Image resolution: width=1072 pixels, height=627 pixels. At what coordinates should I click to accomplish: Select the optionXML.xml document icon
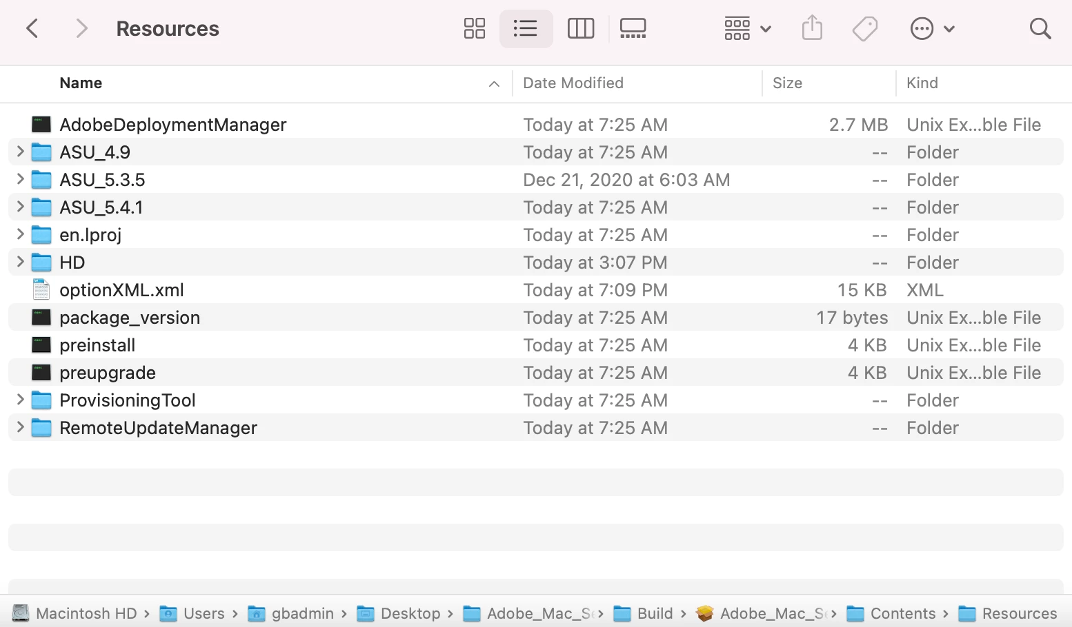(41, 289)
